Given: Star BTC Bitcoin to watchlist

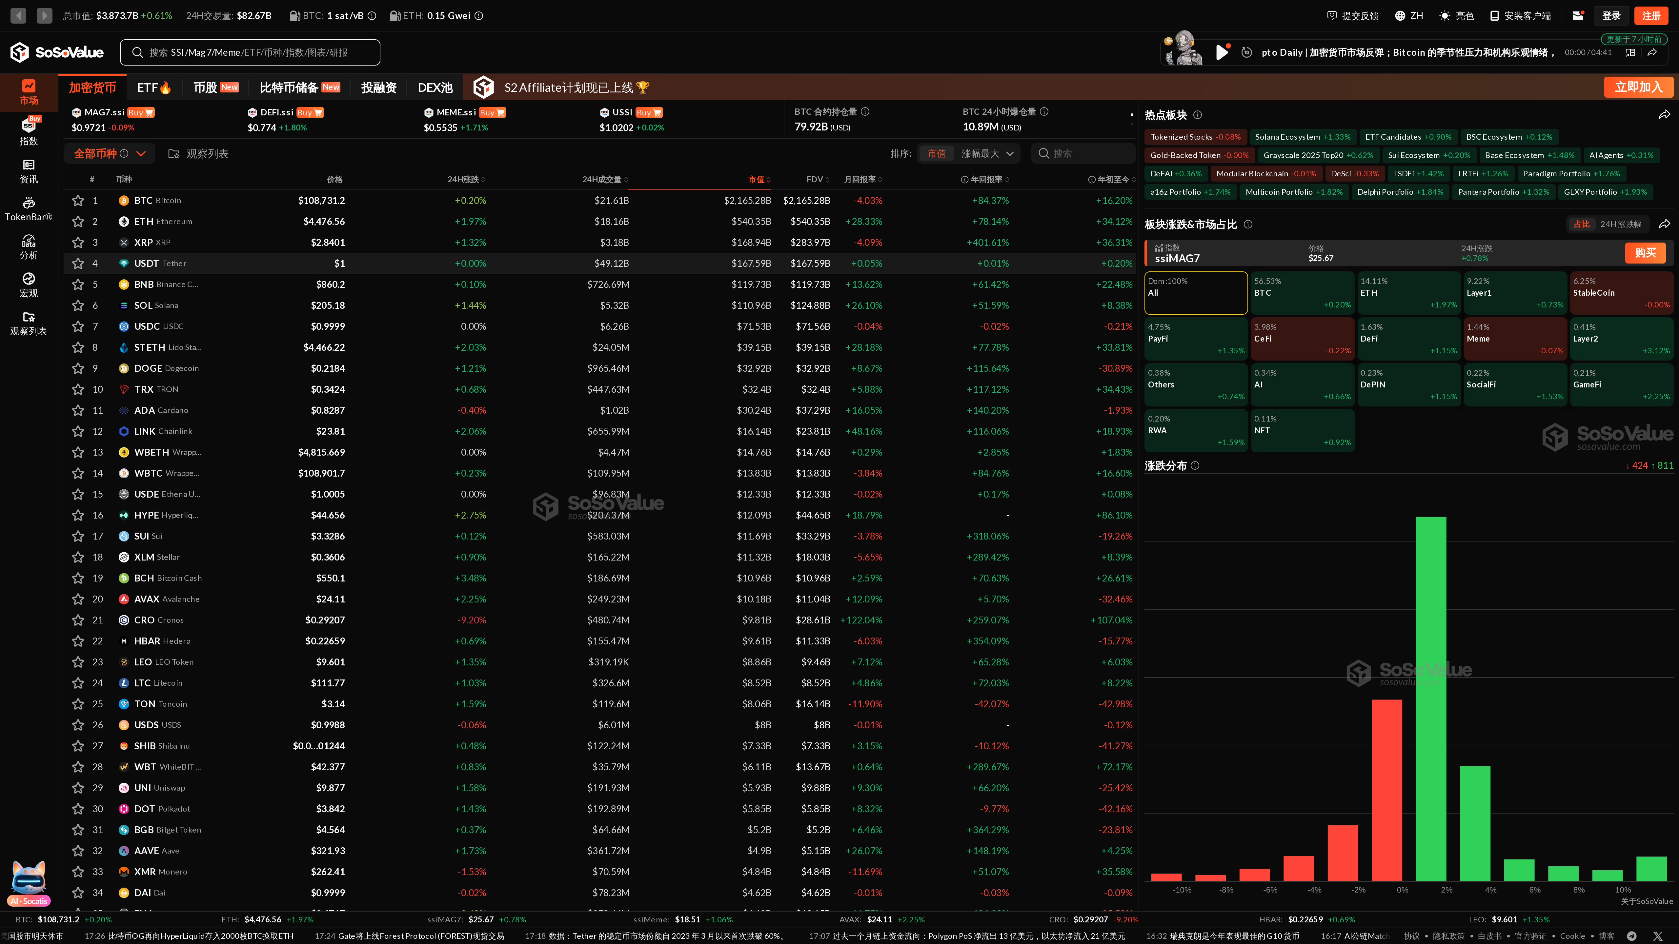Looking at the screenshot, I should 78,200.
